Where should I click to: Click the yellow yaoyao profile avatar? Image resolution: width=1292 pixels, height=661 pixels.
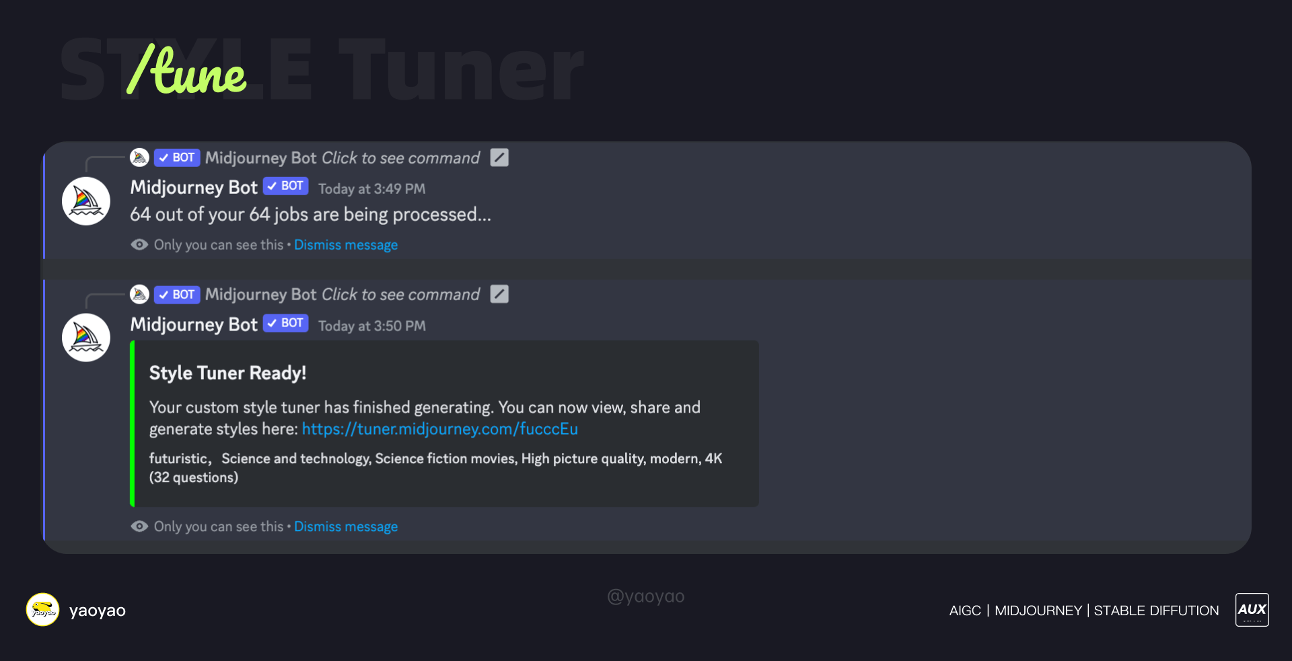pyautogui.click(x=42, y=610)
